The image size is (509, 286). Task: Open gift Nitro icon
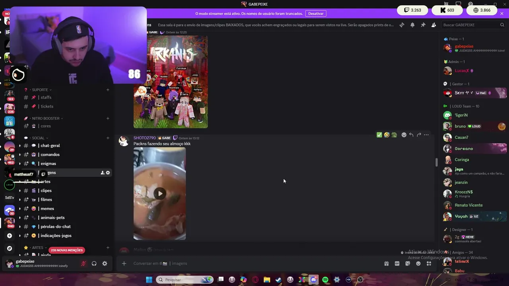(386, 263)
